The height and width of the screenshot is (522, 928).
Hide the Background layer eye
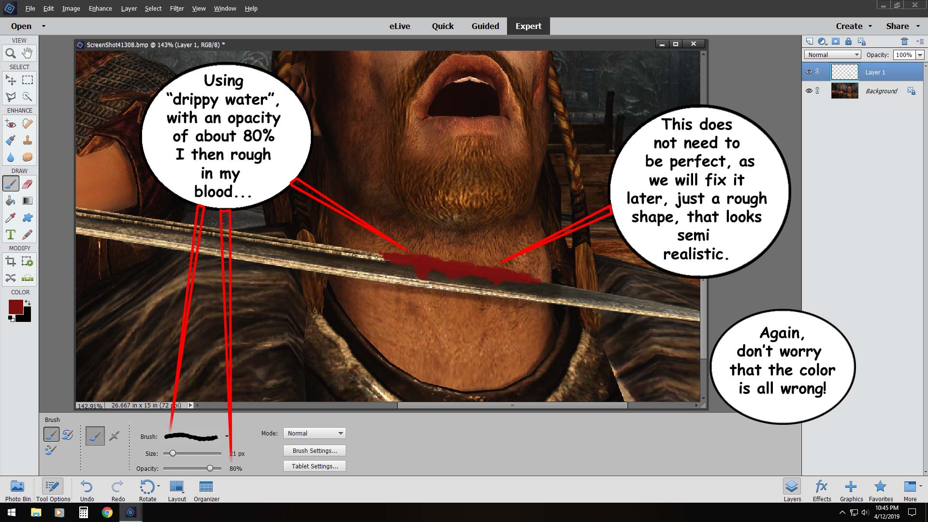(x=809, y=91)
